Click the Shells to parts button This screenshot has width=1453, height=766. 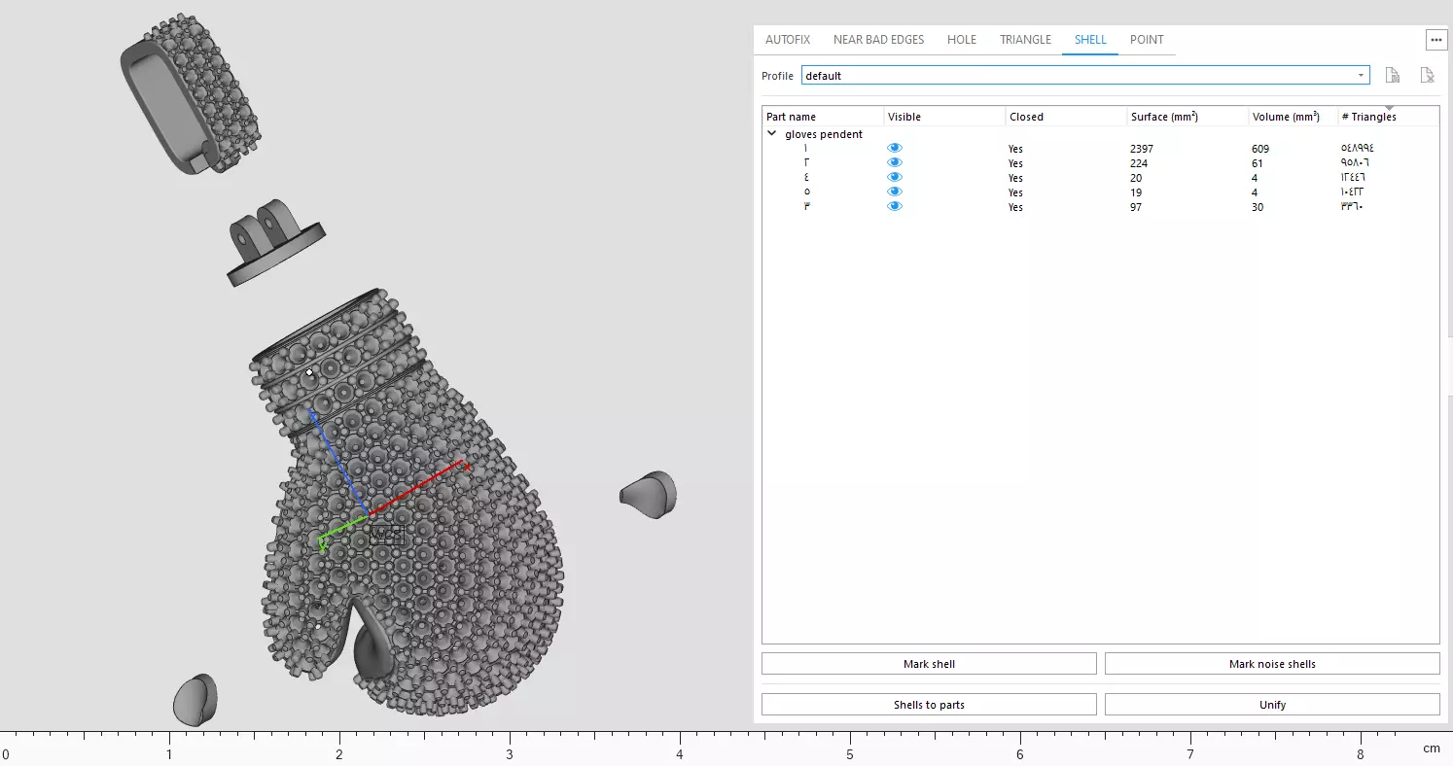tap(929, 705)
